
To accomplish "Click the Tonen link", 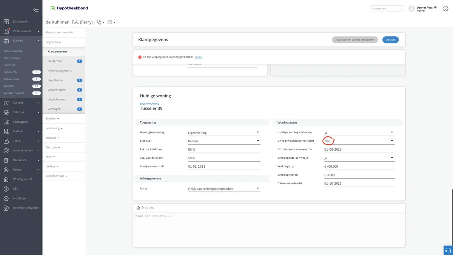I will (198, 57).
